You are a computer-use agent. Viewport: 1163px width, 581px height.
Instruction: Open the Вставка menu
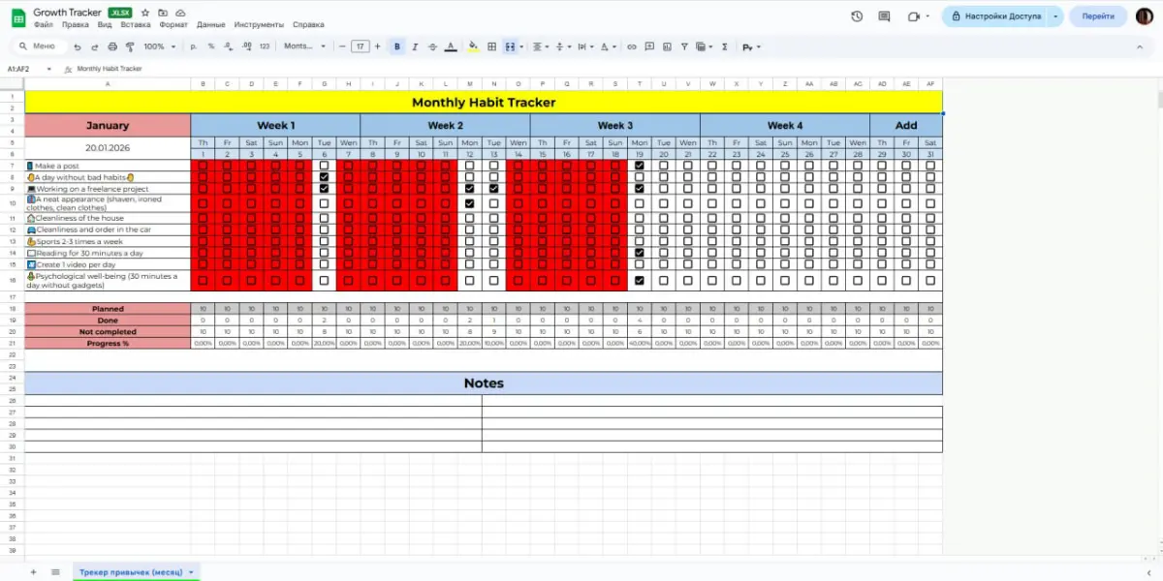tap(135, 24)
